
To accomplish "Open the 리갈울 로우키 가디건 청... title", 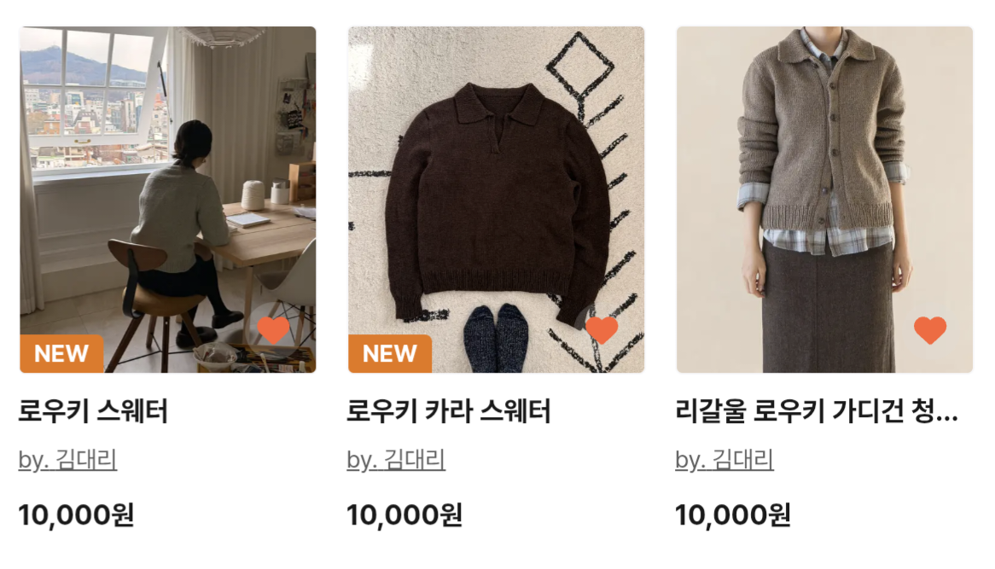I will point(817,411).
